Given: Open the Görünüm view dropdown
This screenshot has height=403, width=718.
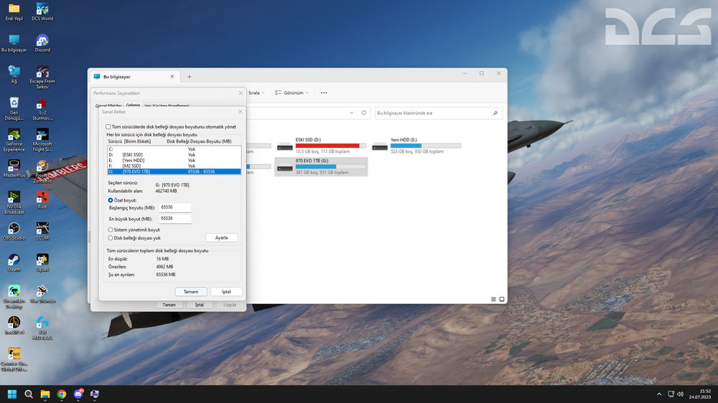Looking at the screenshot, I should click(x=292, y=93).
